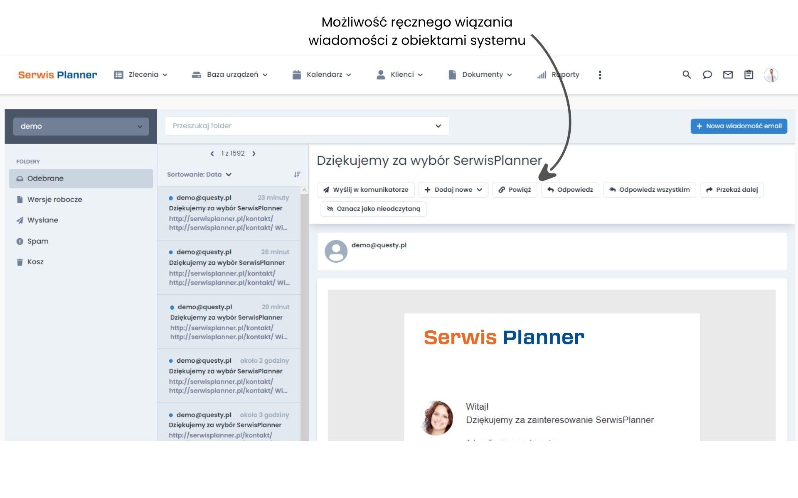The width and height of the screenshot is (798, 498).
Task: Click the Raporty chart icon
Action: (542, 75)
